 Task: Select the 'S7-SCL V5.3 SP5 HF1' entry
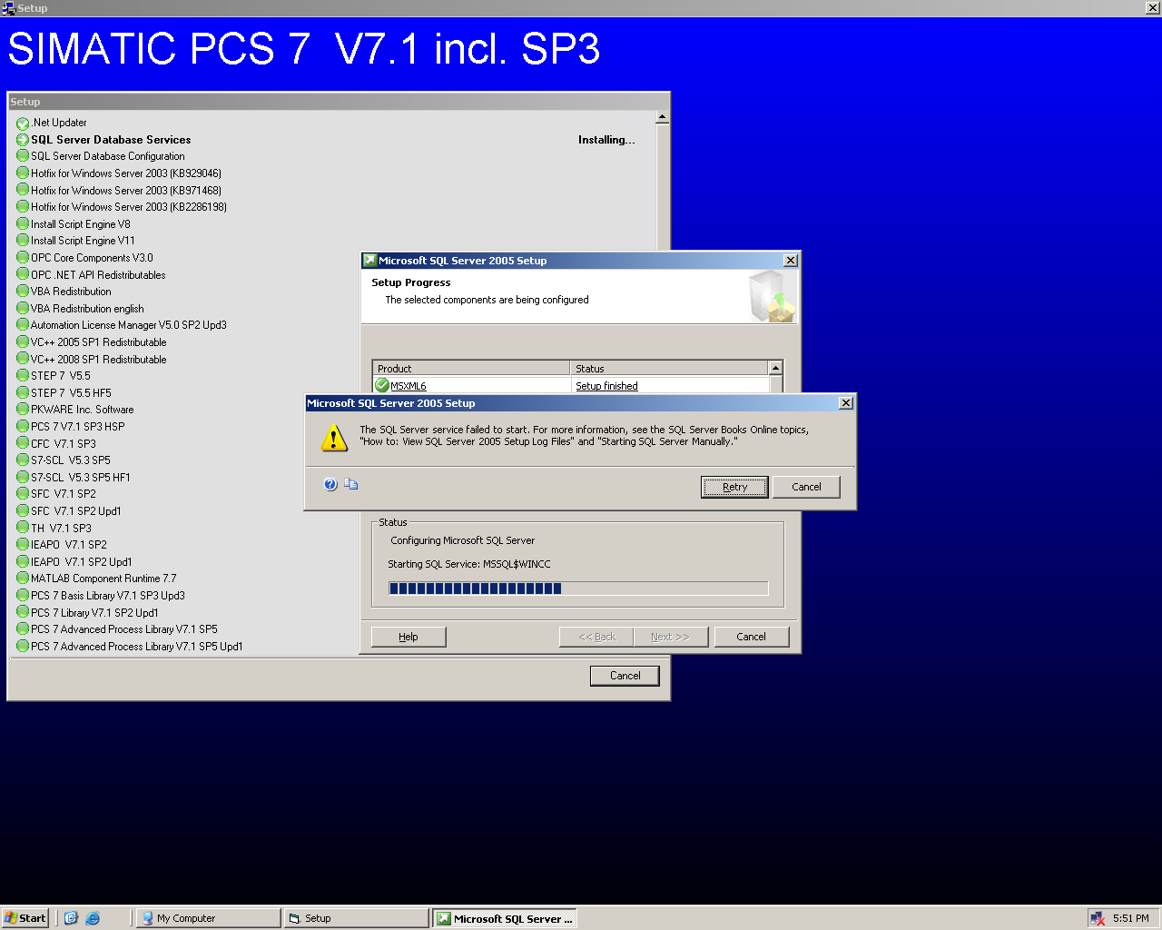tap(81, 478)
